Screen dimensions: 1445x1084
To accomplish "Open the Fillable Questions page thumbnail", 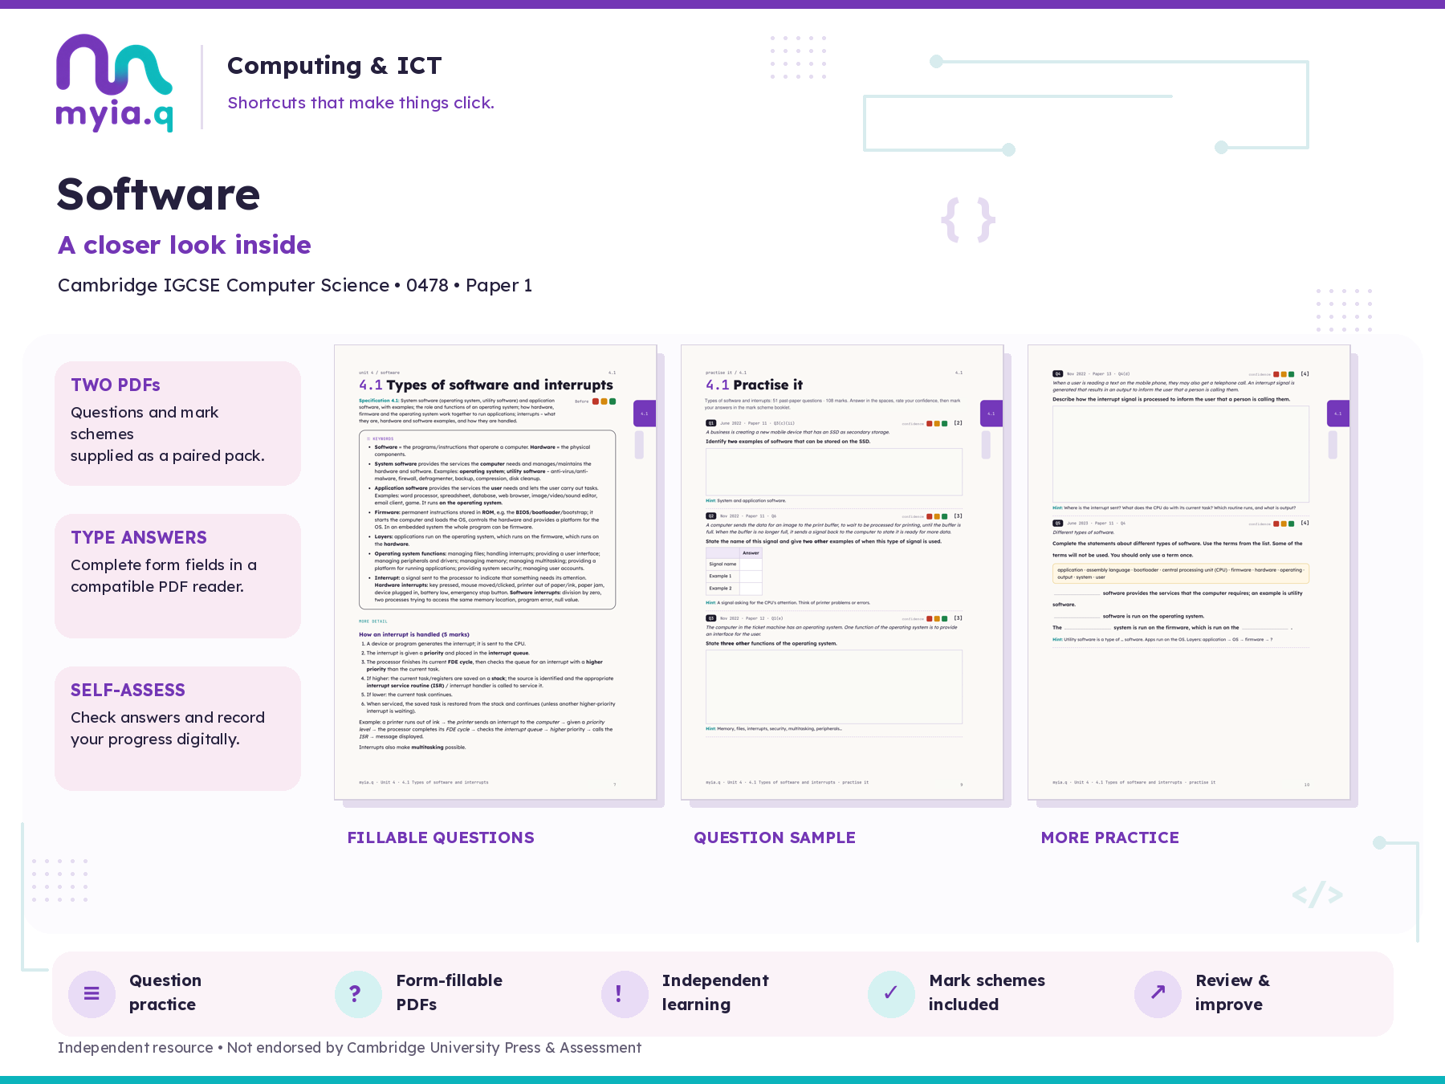I will [x=495, y=573].
